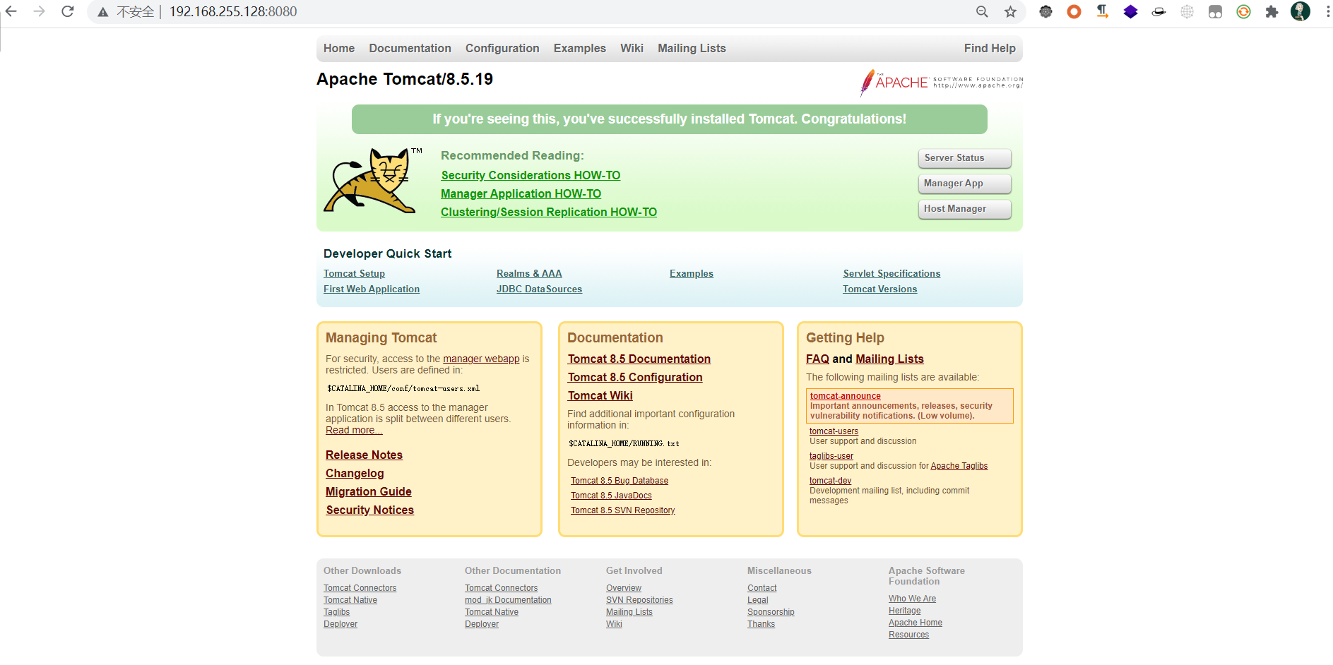Open the JDBC DataSources link
Image resolution: width=1333 pixels, height=665 pixels.
pos(539,289)
